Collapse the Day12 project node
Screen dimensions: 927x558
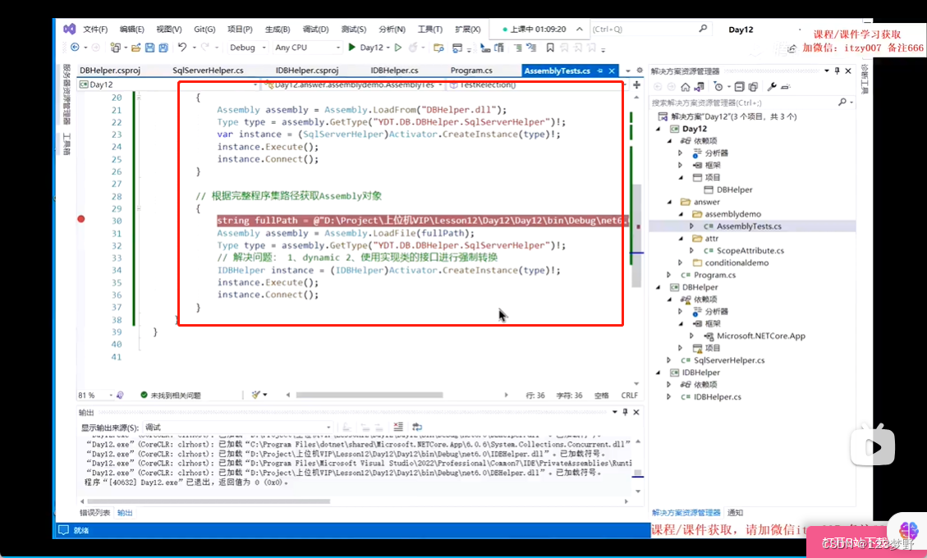659,129
